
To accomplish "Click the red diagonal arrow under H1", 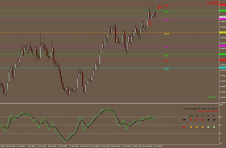I will click(x=202, y=120).
